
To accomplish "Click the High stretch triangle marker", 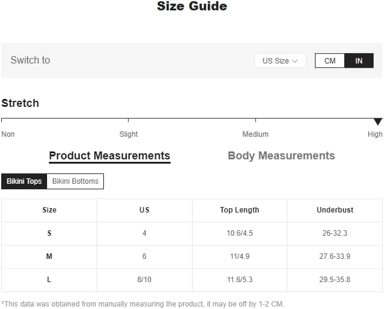I will [x=378, y=122].
